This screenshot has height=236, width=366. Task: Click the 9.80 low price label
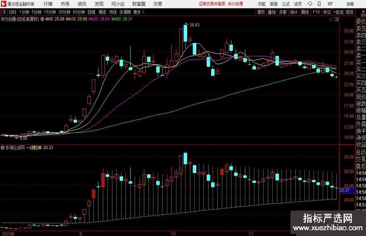coord(24,139)
